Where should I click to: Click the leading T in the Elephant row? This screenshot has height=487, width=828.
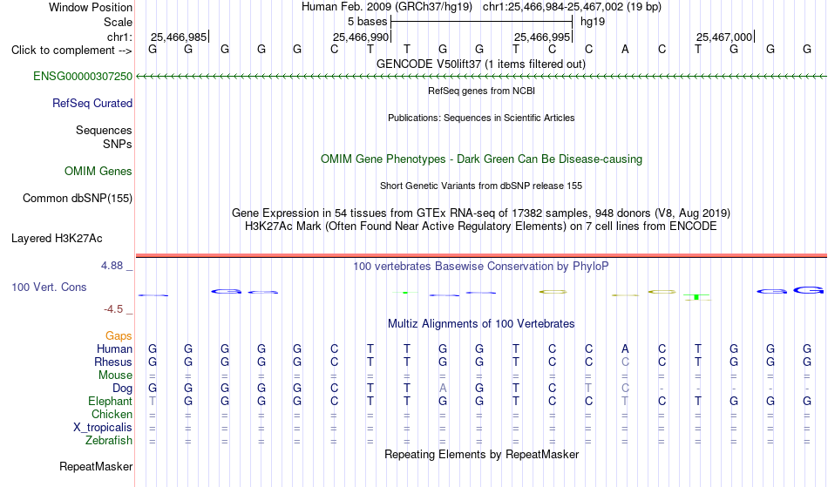pos(152,402)
